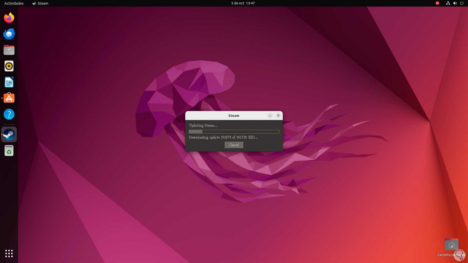This screenshot has height=263, width=468.
Task: Open Ubuntu Software store
Action: tap(9, 98)
